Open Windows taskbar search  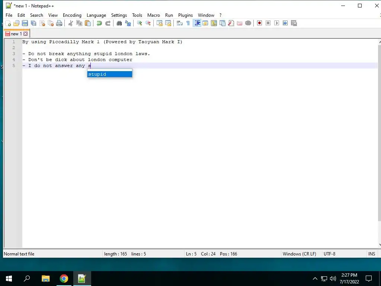click(x=27, y=279)
